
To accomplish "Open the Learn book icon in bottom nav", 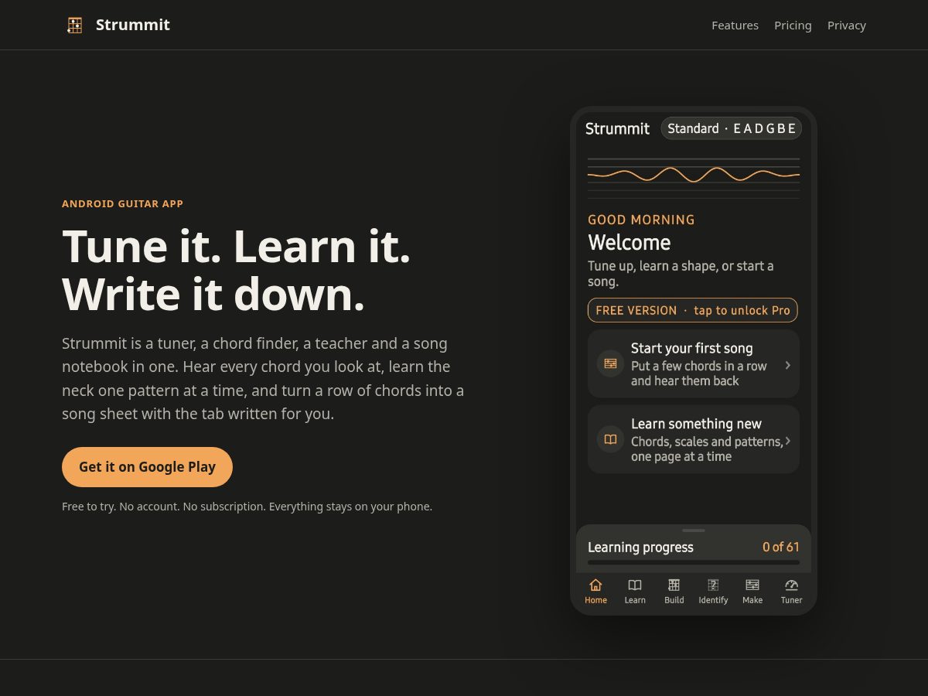I will (x=635, y=585).
